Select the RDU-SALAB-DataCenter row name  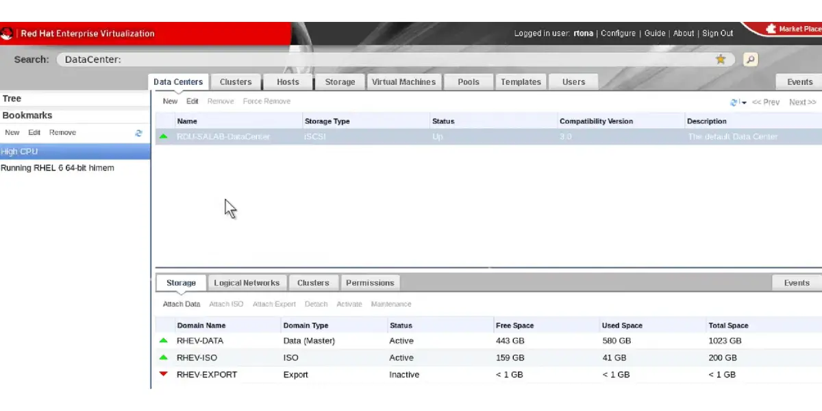[x=223, y=137]
